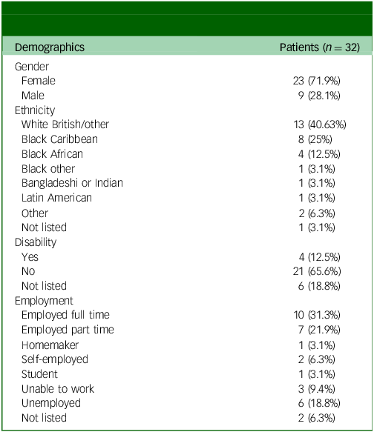Screen dimensions: 374x432
Task: Click the Female row label
Action: [39, 81]
